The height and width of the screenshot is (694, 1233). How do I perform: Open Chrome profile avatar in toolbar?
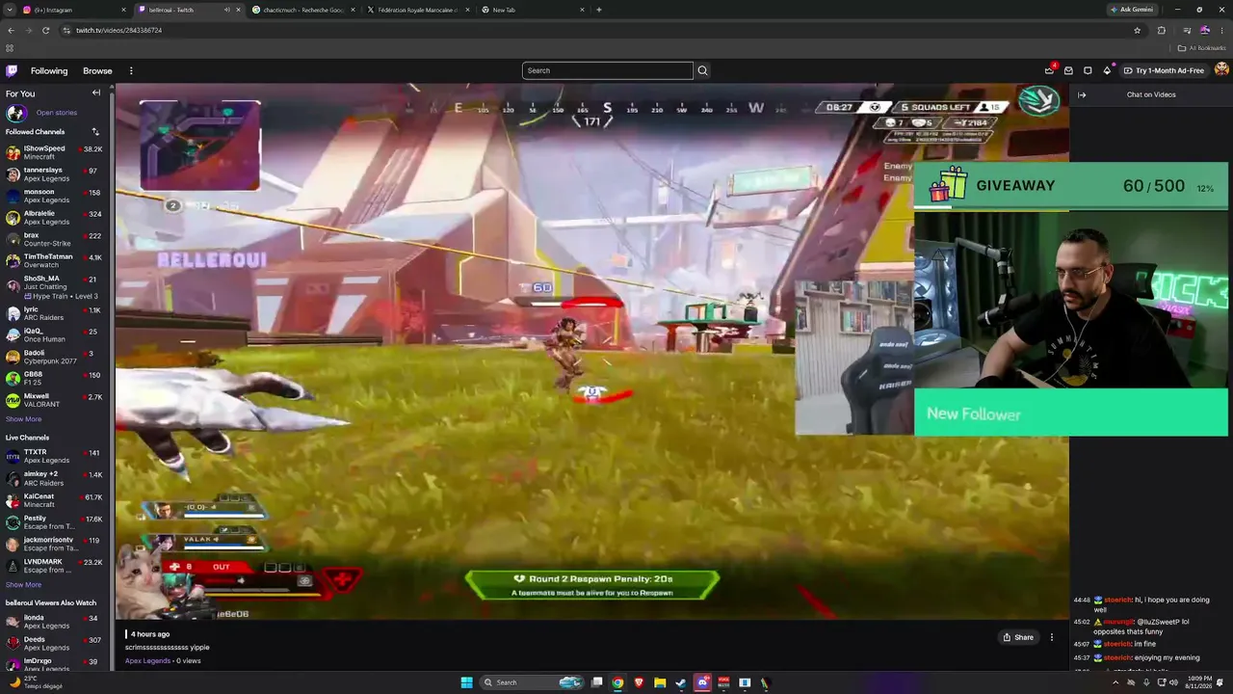pyautogui.click(x=1204, y=30)
